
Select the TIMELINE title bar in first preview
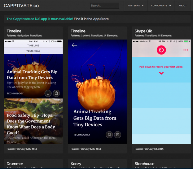(x=33, y=45)
